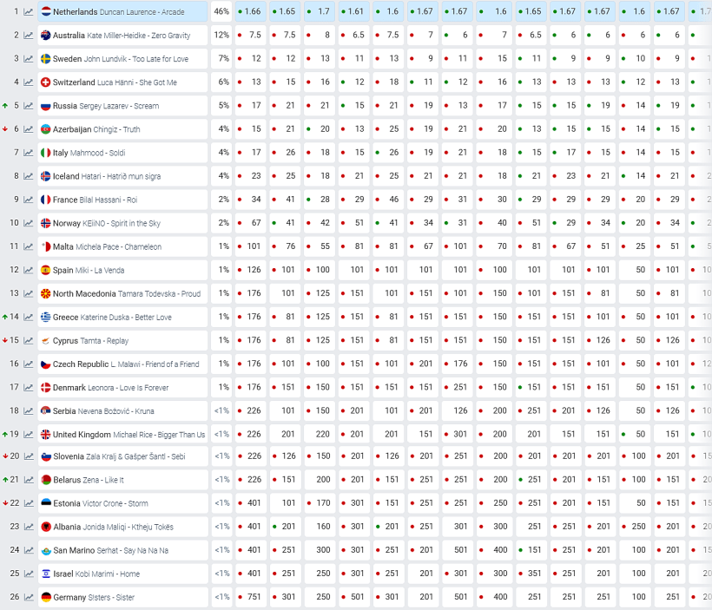
Task: Open United Kingdom Michael Rice - Bigger Than Us
Action: coord(122,435)
